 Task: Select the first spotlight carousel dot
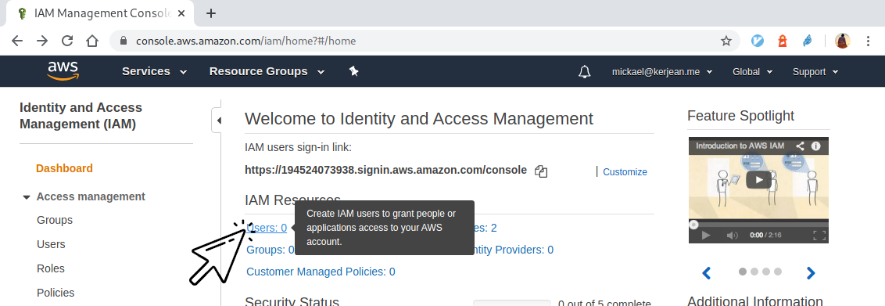[743, 272]
